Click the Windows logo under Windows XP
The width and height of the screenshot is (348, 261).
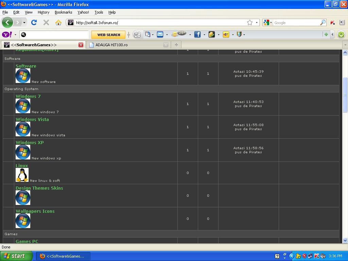[x=23, y=152]
